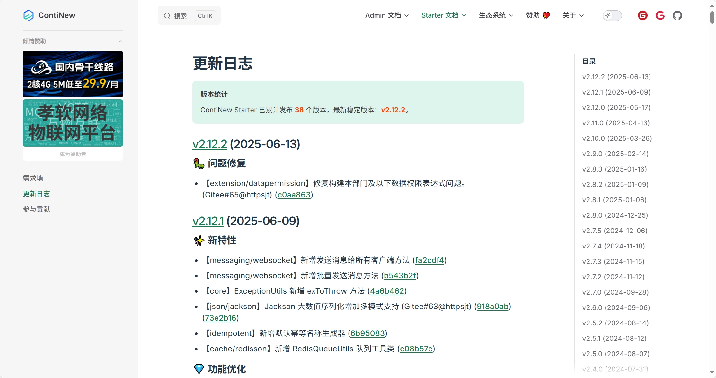Click the search magnifier icon
The height and width of the screenshot is (378, 716).
(167, 16)
